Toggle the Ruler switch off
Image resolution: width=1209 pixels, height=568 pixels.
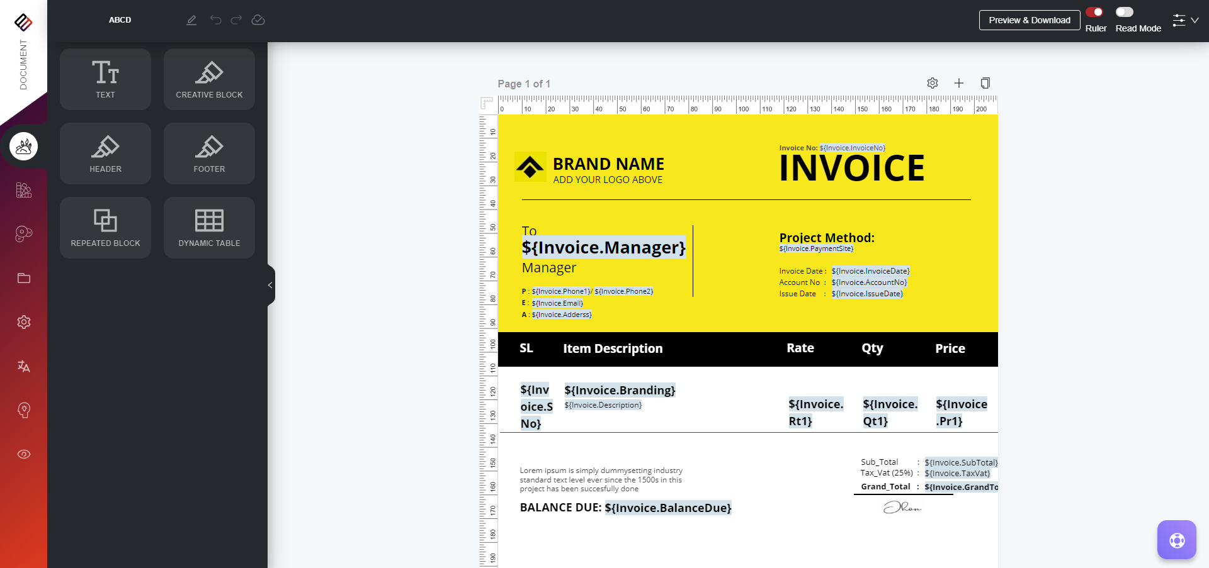click(x=1094, y=12)
